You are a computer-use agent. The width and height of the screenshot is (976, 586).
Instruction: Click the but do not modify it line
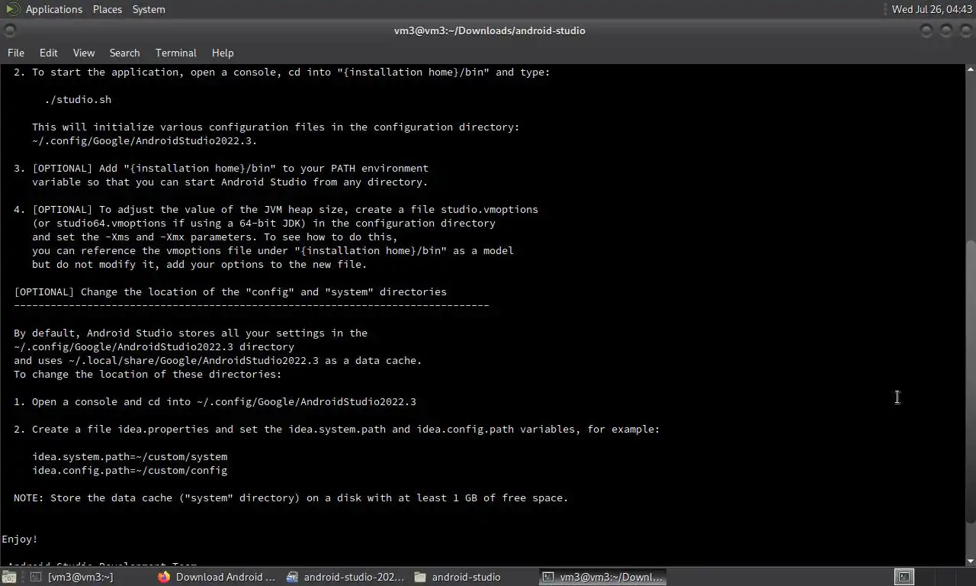[x=200, y=264]
